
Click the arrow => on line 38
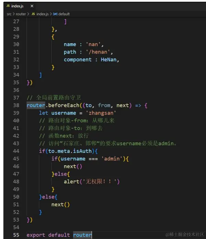(x=138, y=105)
